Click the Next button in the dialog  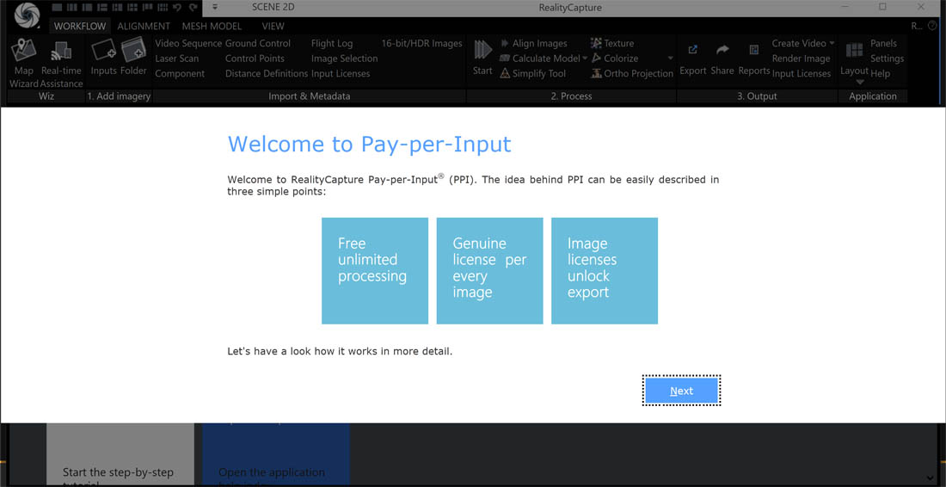tap(681, 391)
